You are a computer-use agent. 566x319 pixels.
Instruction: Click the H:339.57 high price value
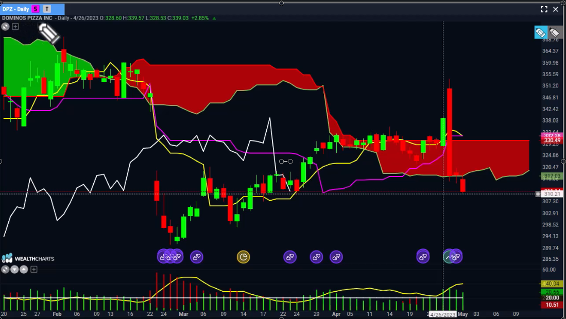(x=133, y=18)
